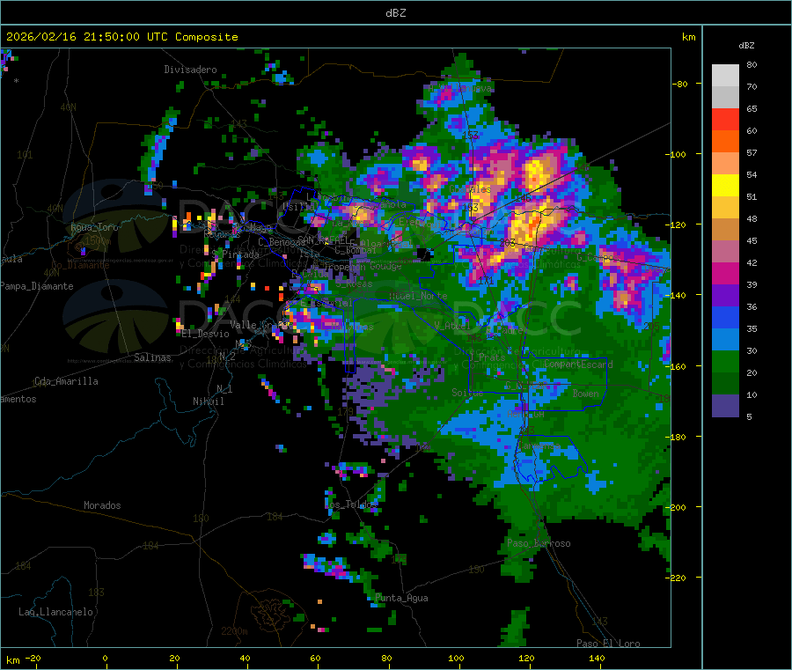The image size is (792, 670).
Task: Click the Salinas place label
Action: pos(152,357)
